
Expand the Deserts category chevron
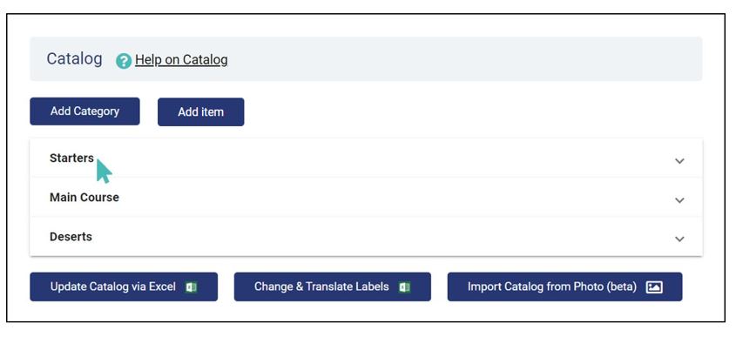[679, 239]
